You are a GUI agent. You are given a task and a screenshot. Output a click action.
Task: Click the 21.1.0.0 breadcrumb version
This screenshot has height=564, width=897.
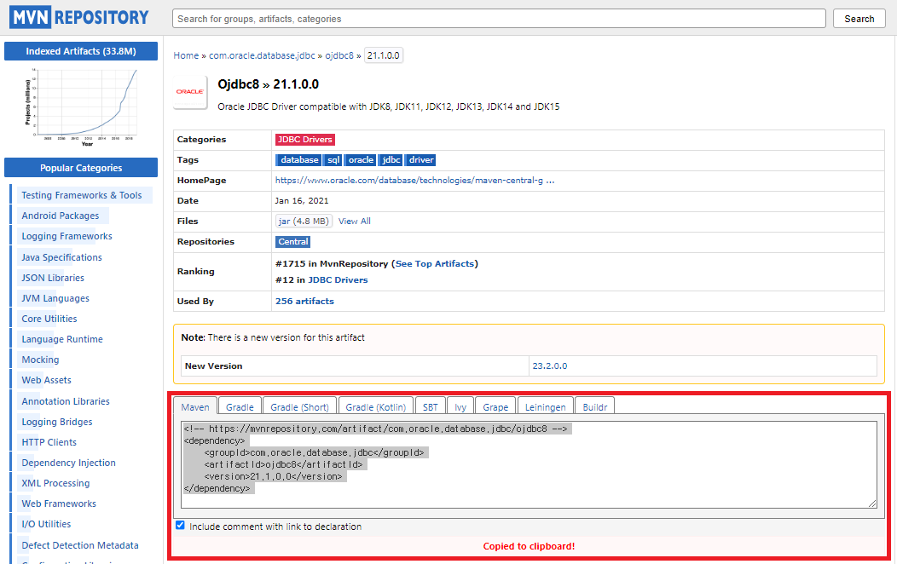pyautogui.click(x=384, y=55)
